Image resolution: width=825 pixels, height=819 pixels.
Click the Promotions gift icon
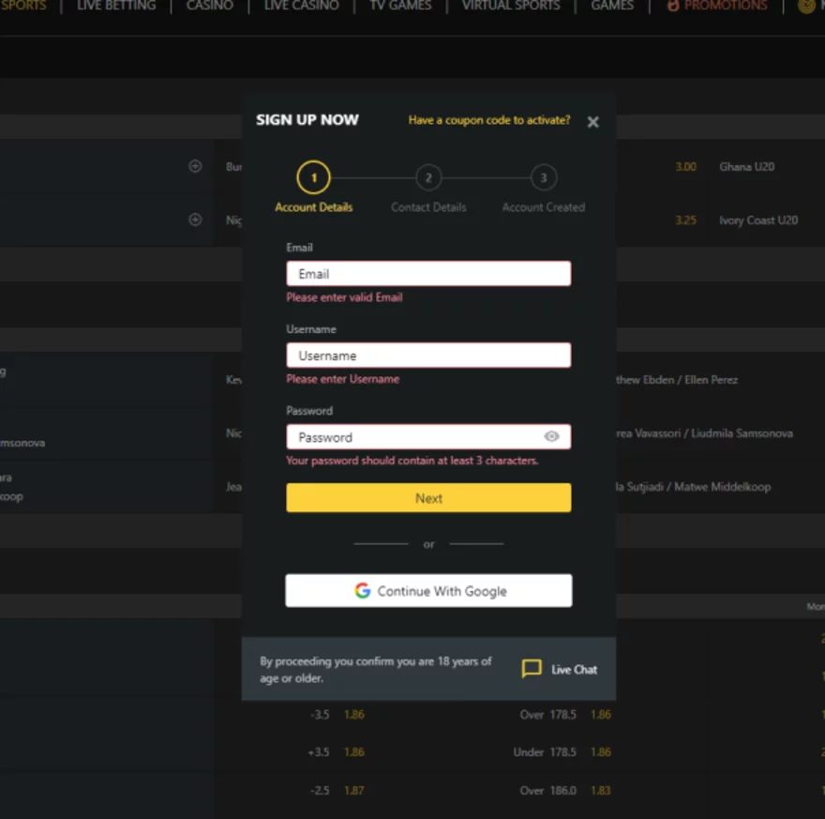[672, 6]
